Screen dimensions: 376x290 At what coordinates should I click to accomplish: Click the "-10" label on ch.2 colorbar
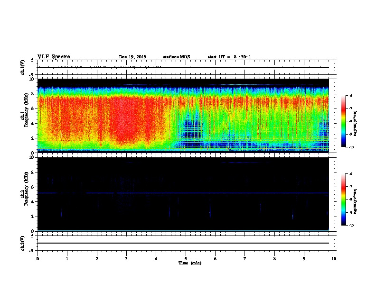pyautogui.click(x=351, y=226)
